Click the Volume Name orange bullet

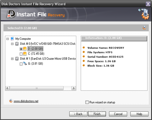coord(84,47)
